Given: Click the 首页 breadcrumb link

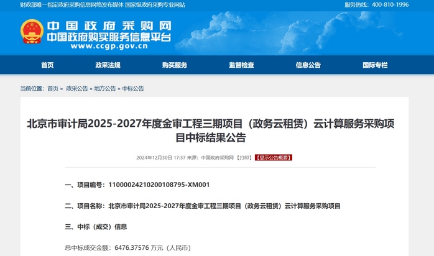Looking at the screenshot, I should coord(53,89).
